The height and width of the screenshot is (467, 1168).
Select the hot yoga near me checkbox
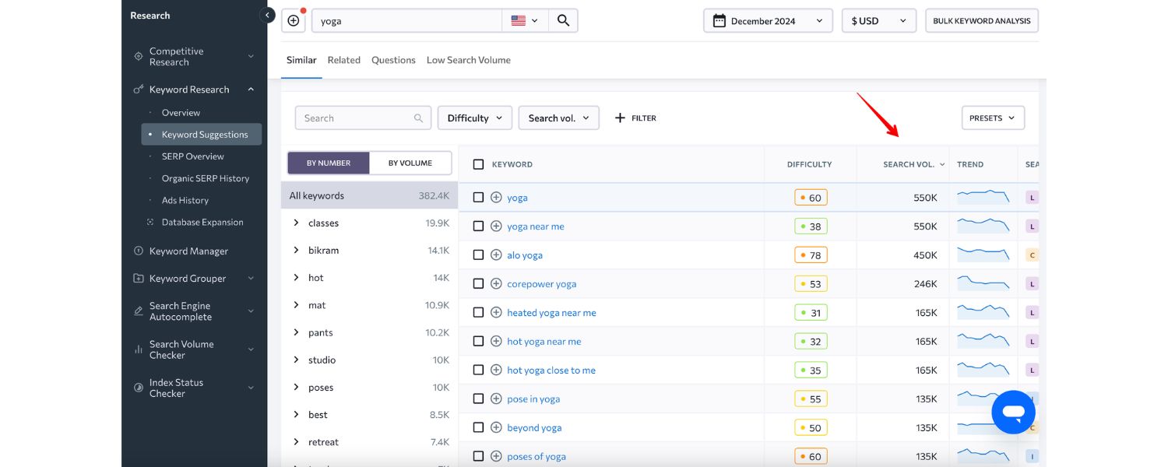tap(478, 342)
